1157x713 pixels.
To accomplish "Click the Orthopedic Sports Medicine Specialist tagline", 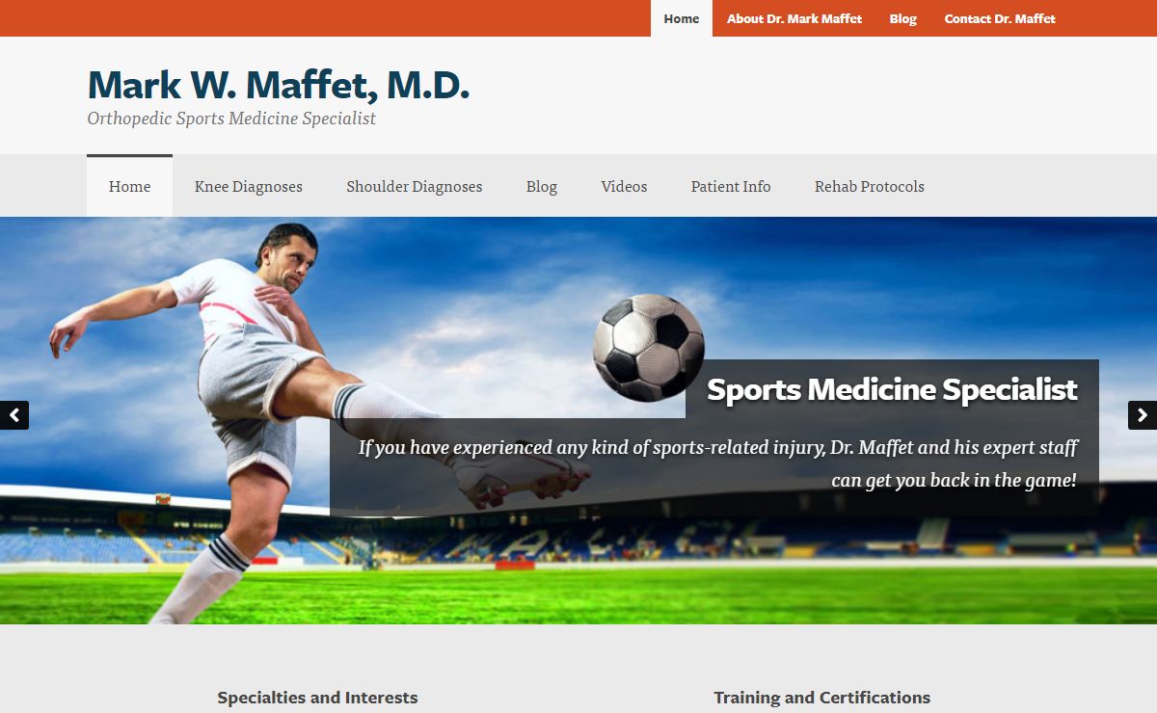I will (231, 119).
